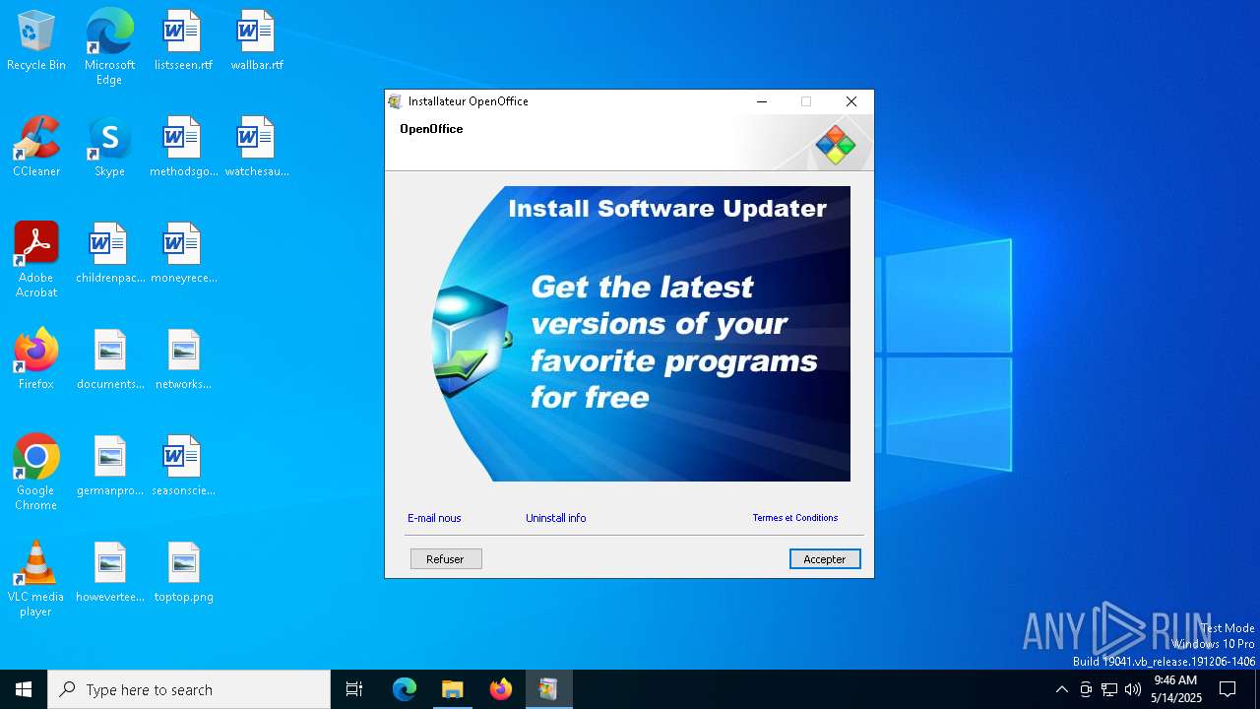The width and height of the screenshot is (1260, 709).
Task: Open the Uninstall info link
Action: (556, 518)
